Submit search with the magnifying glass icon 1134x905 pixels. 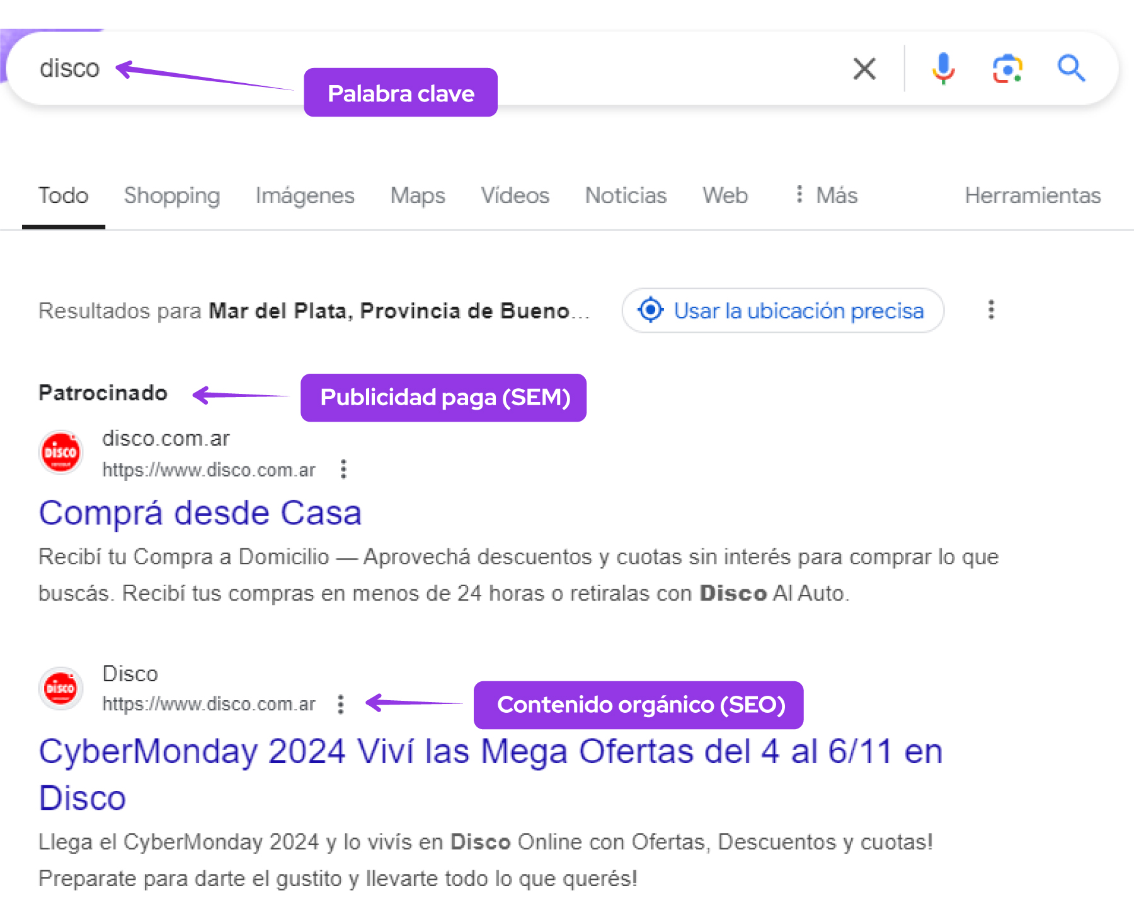click(x=1071, y=68)
